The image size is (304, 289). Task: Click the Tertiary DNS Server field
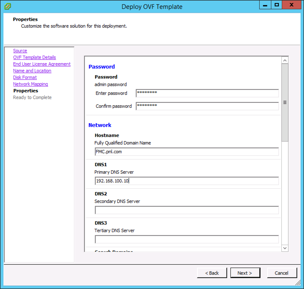[187, 239]
